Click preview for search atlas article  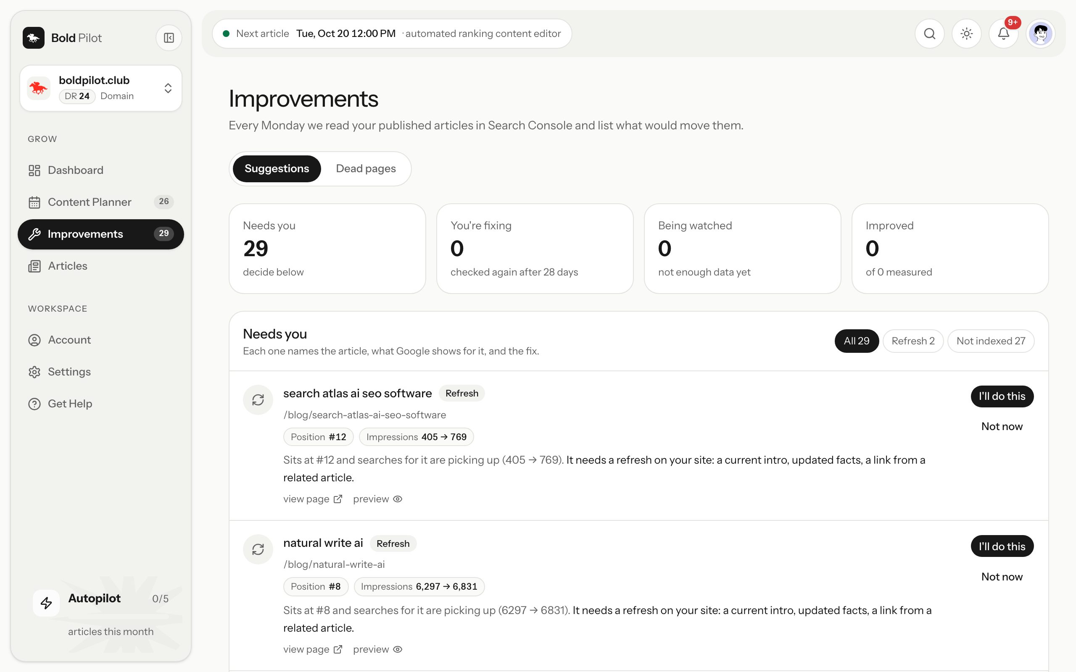[377, 499]
